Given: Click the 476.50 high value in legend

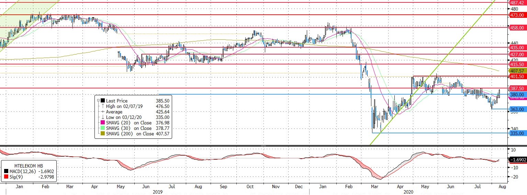Looking at the screenshot, I should click(162, 106).
